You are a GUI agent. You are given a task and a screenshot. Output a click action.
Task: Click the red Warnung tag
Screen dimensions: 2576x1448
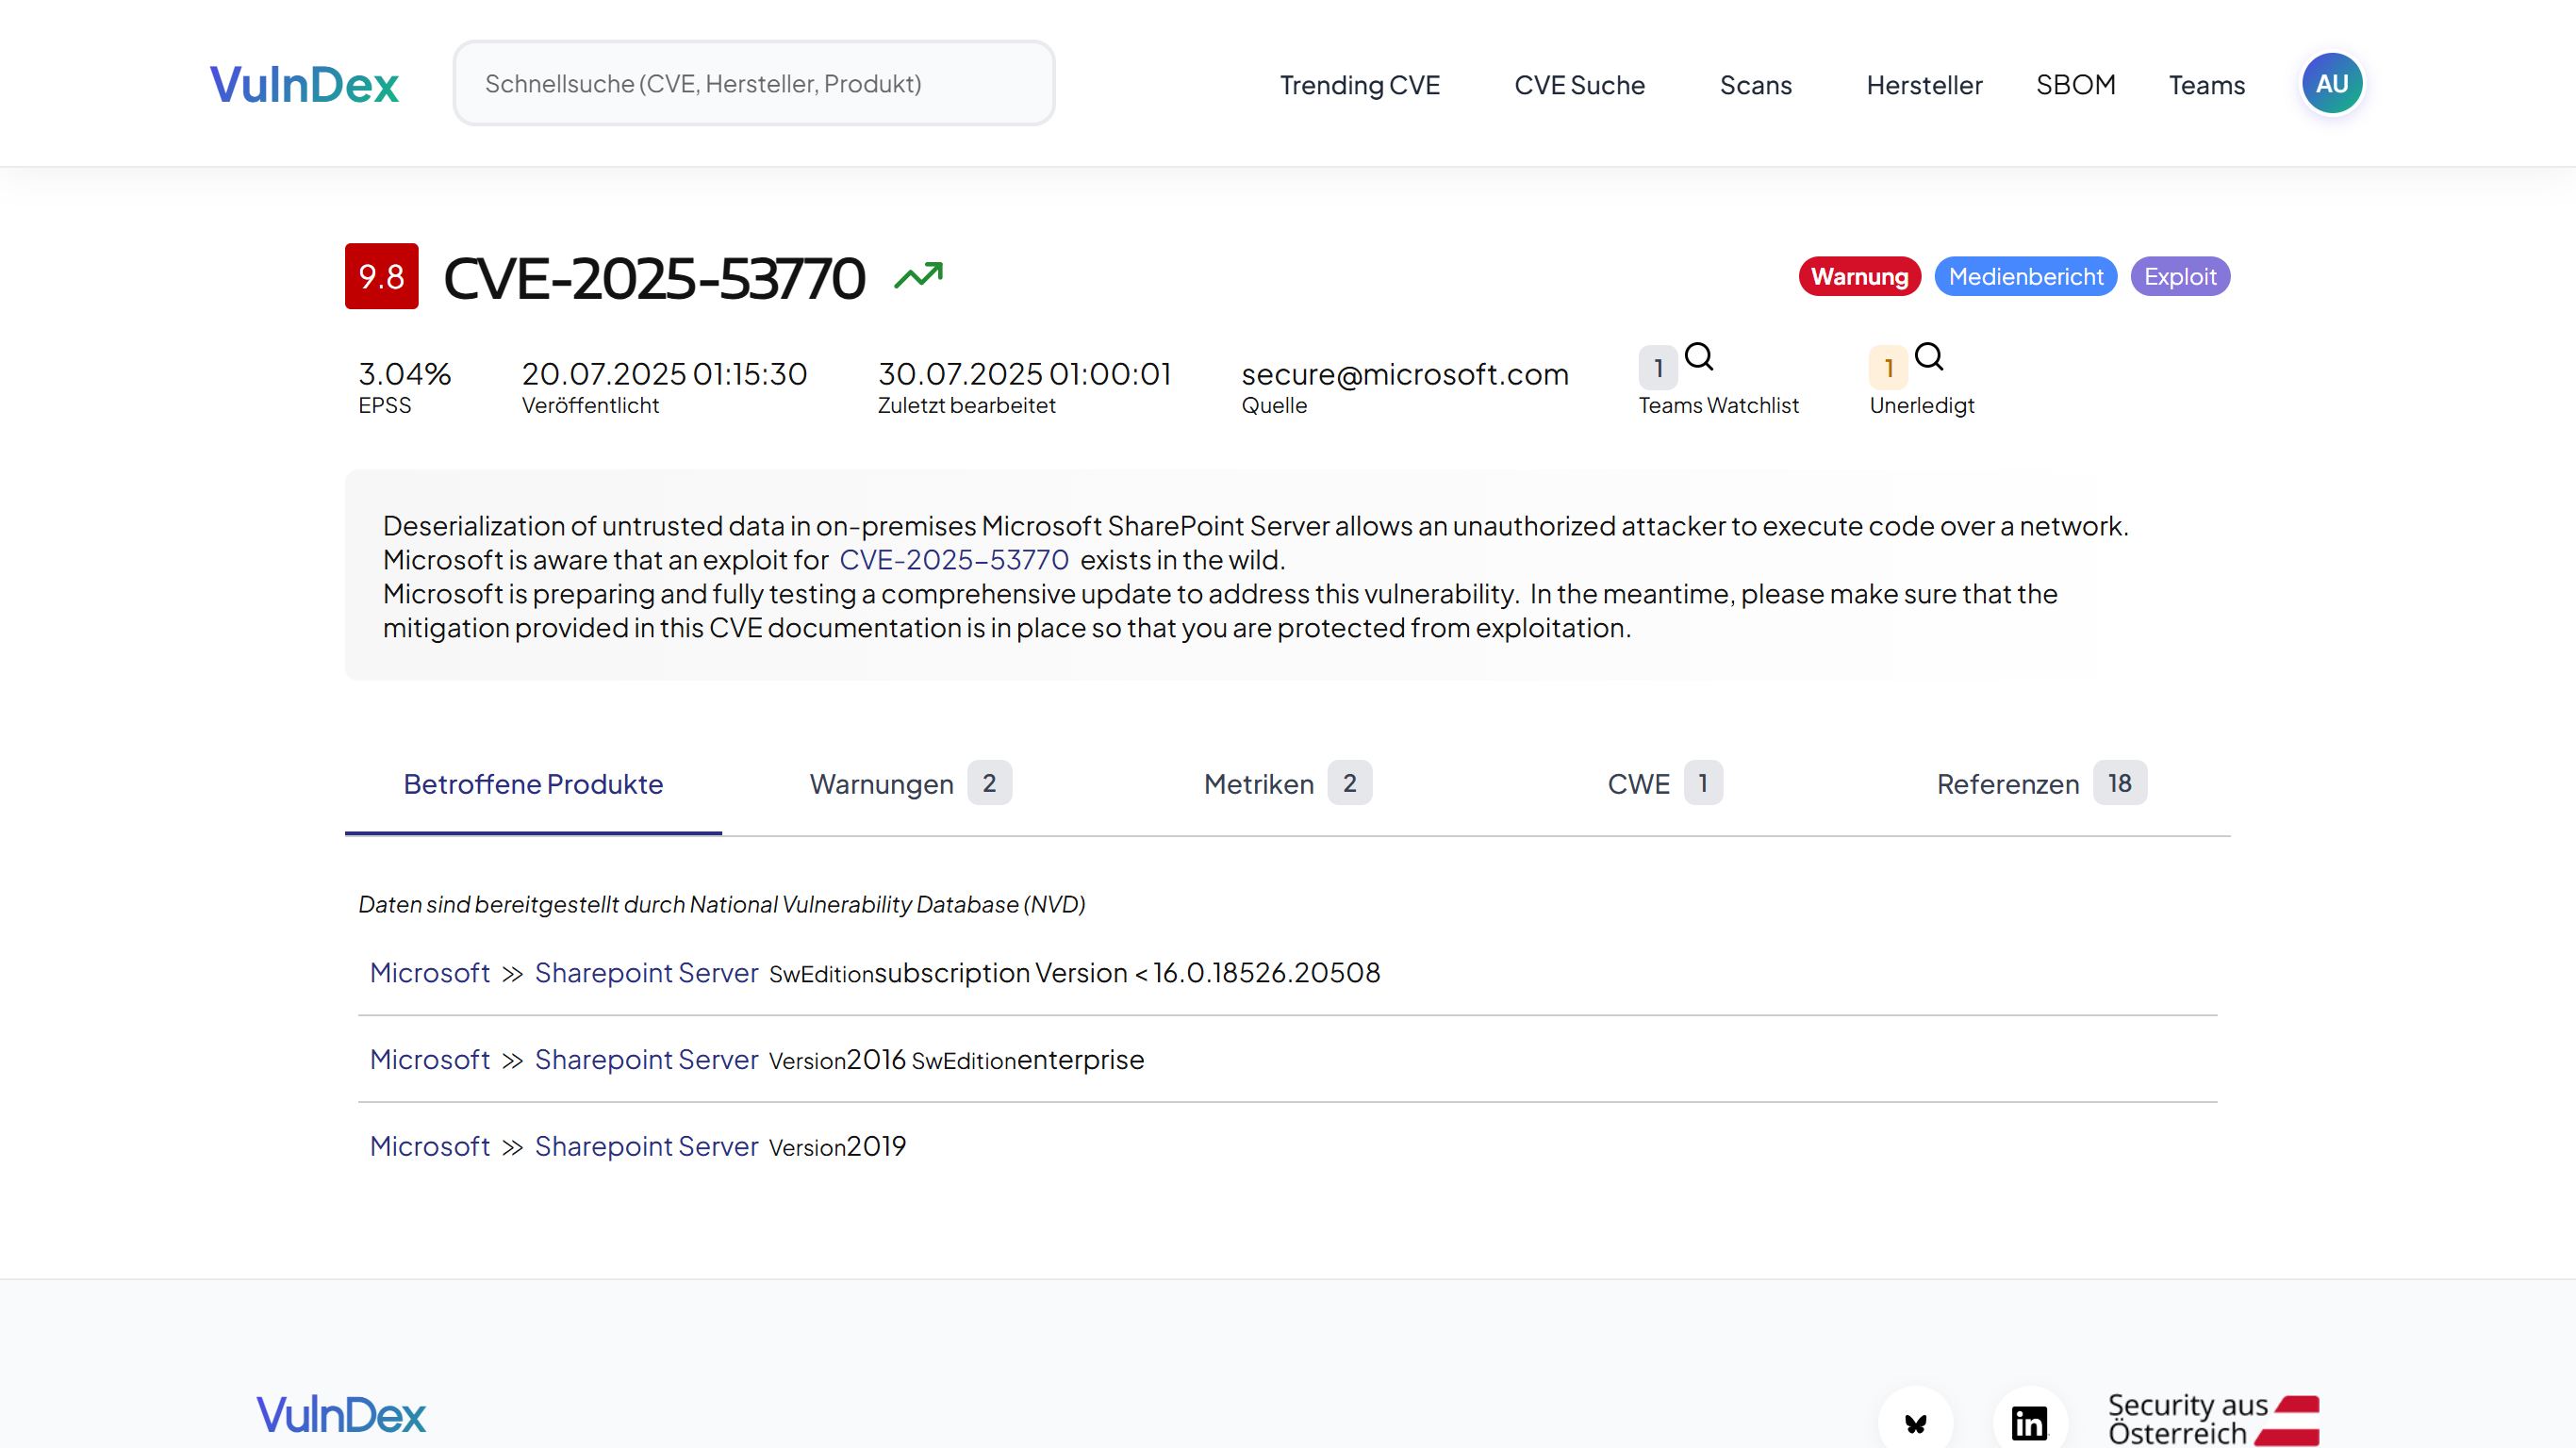[x=1859, y=277]
